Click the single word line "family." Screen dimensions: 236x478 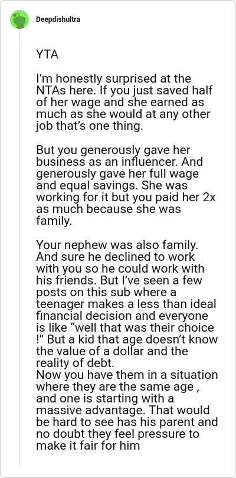54,221
